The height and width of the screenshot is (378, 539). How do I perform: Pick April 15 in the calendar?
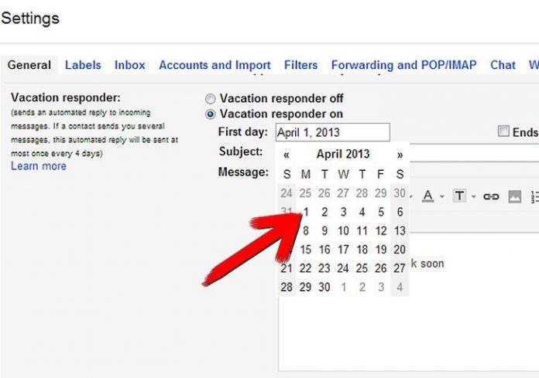tap(306, 250)
